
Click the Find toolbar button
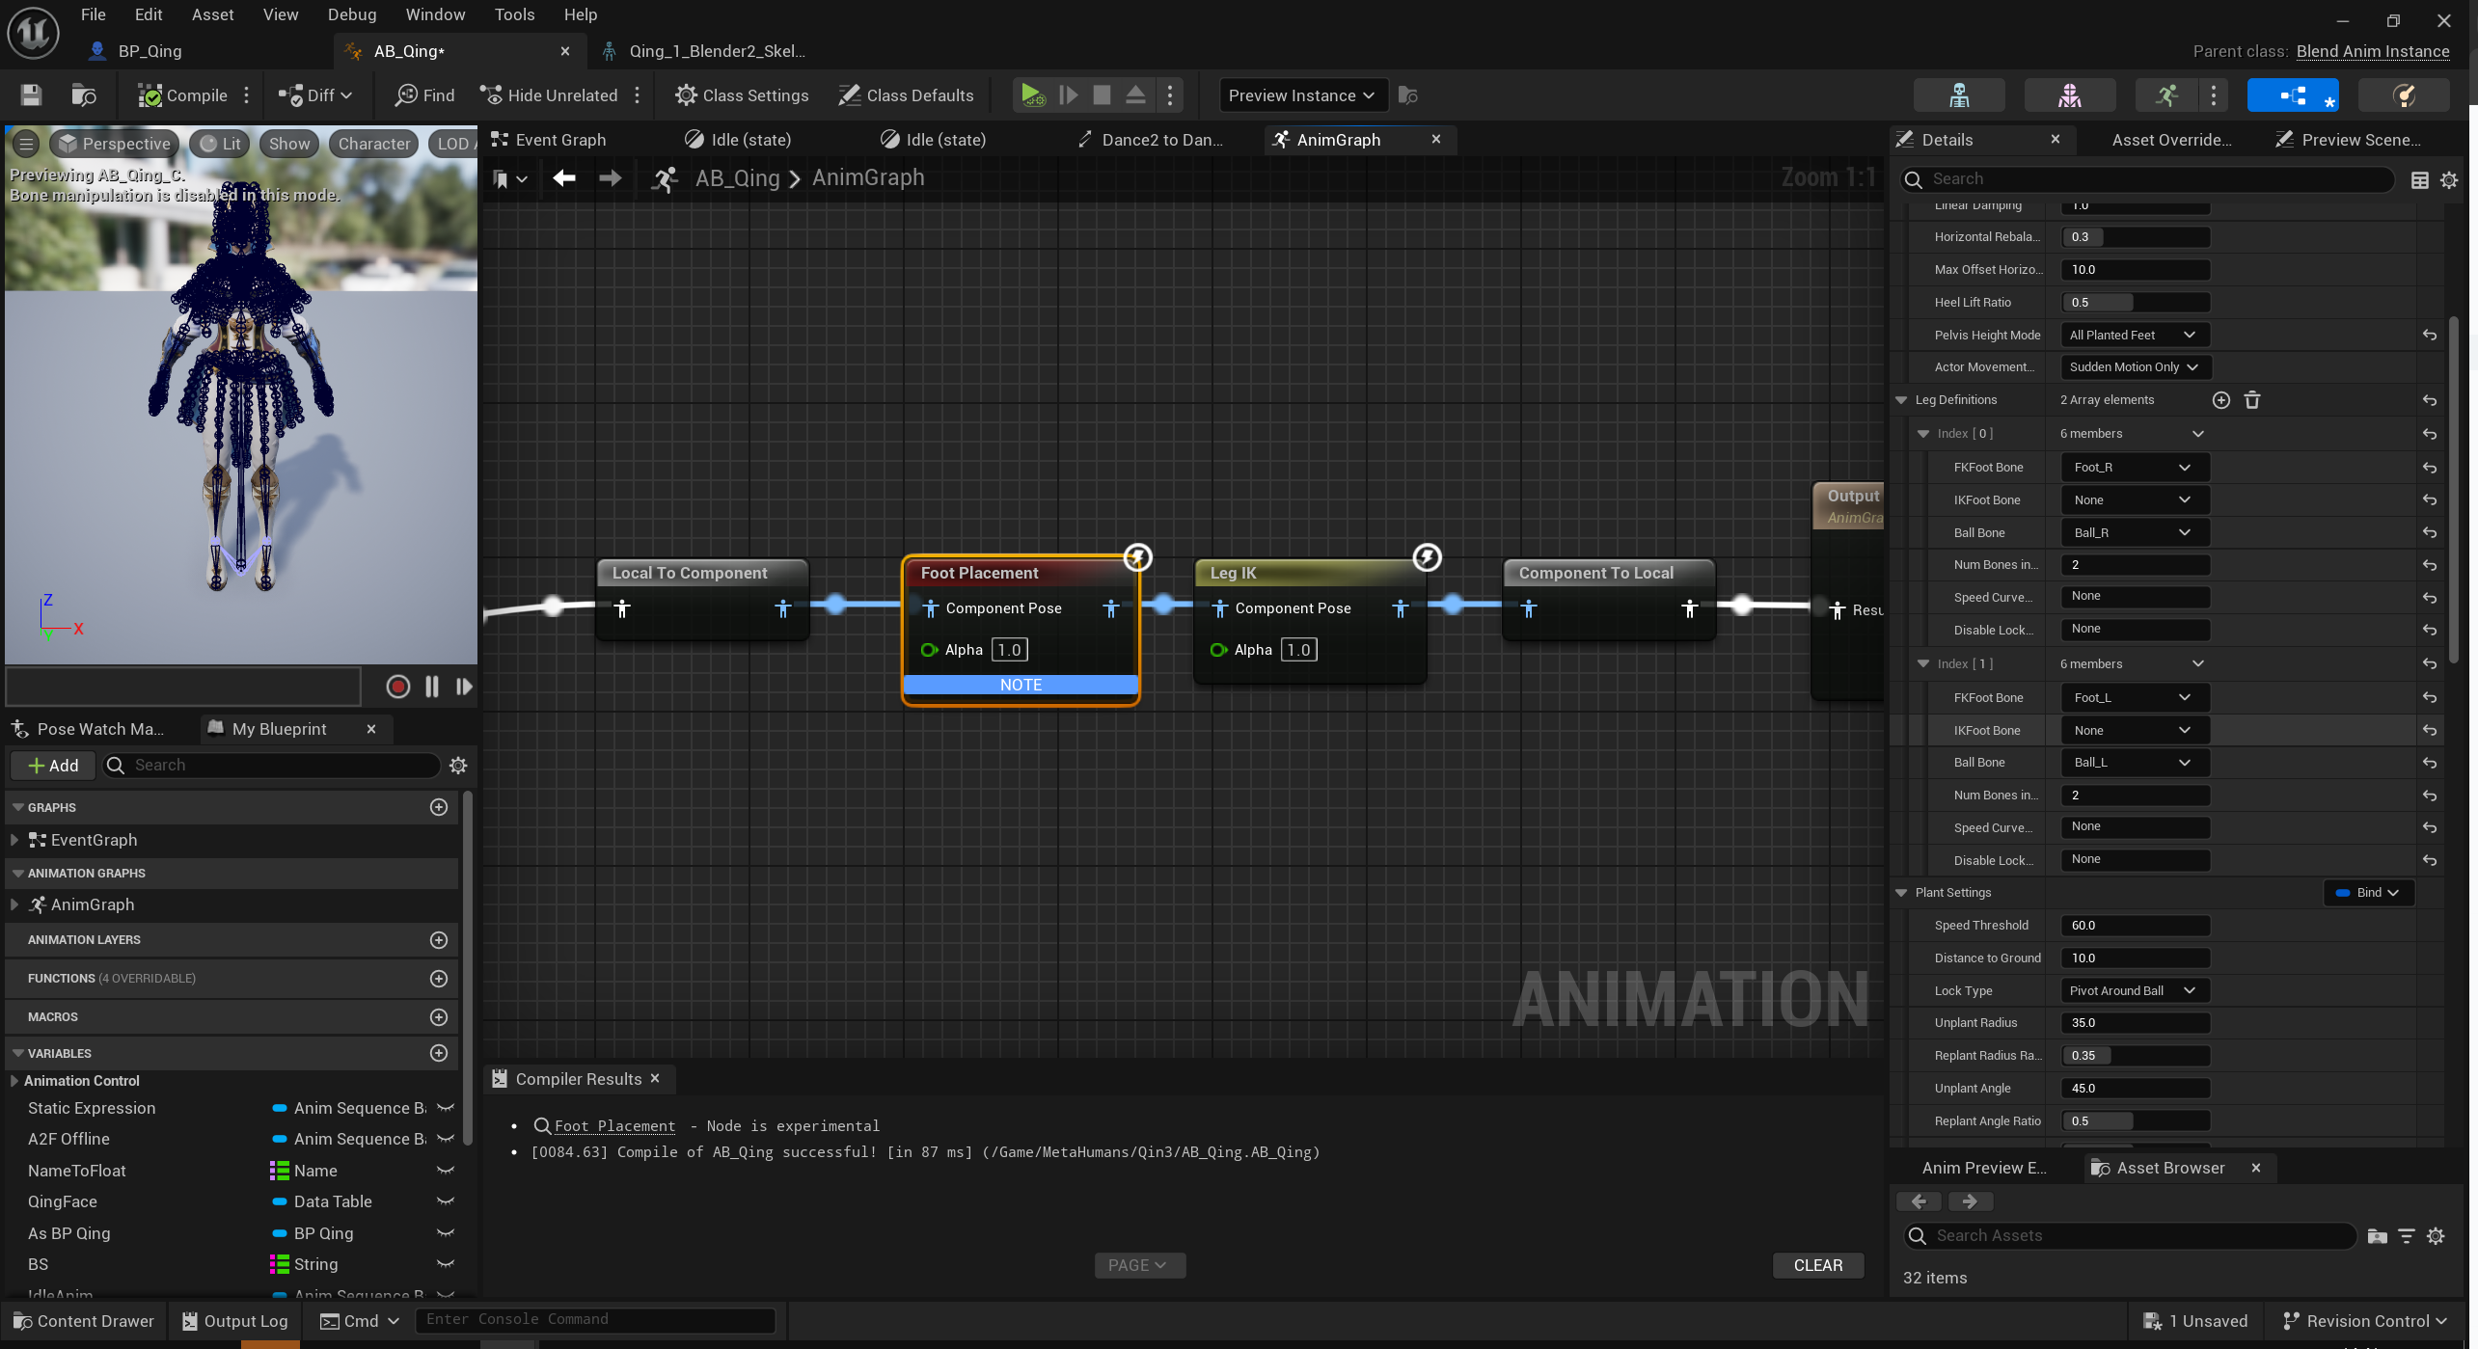pyautogui.click(x=424, y=95)
